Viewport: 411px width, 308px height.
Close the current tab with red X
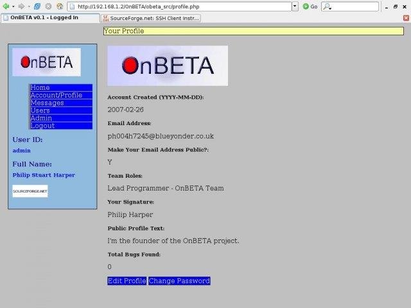pos(406,18)
